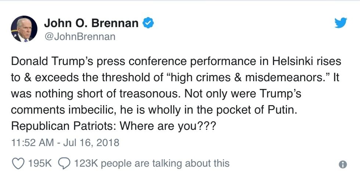Click the blue verified badge
The width and height of the screenshot is (360, 179).
[148, 24]
